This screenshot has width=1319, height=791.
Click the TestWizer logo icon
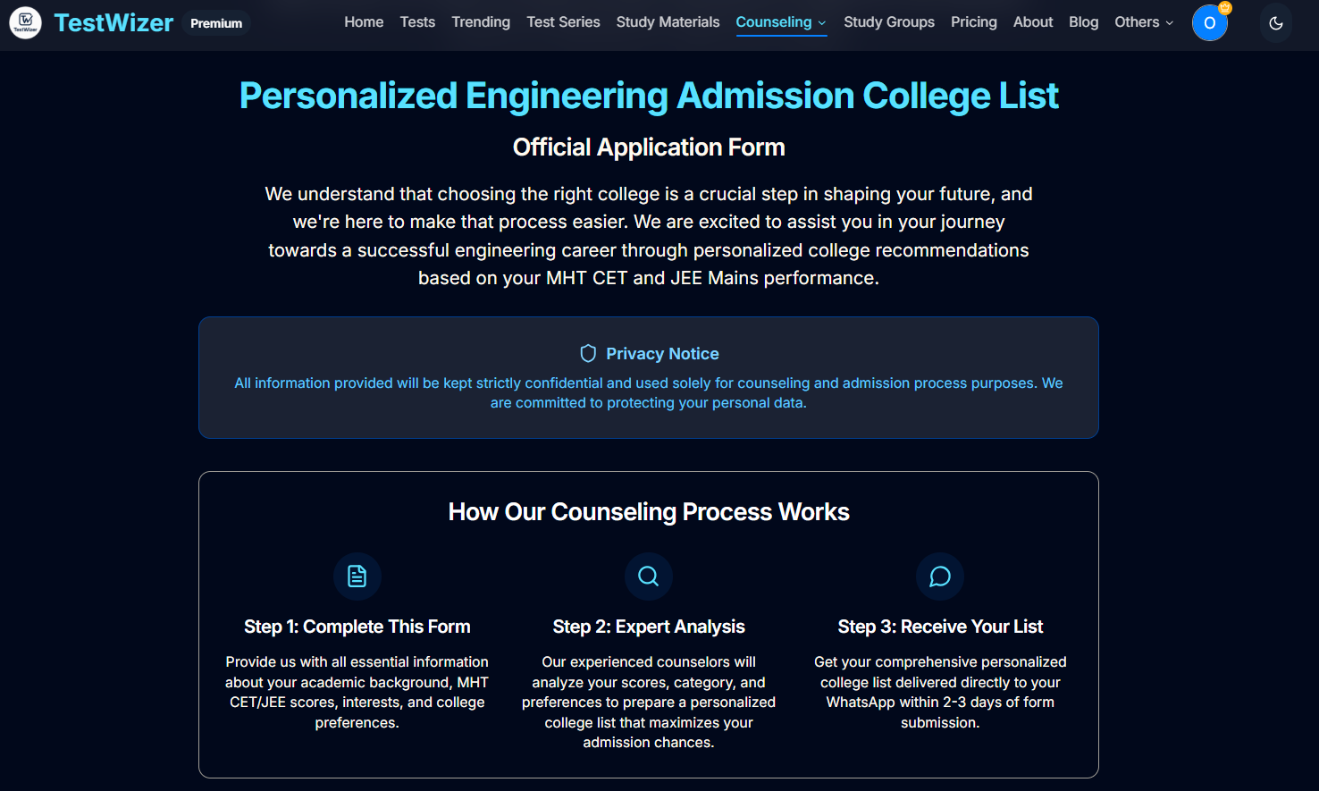[x=24, y=22]
